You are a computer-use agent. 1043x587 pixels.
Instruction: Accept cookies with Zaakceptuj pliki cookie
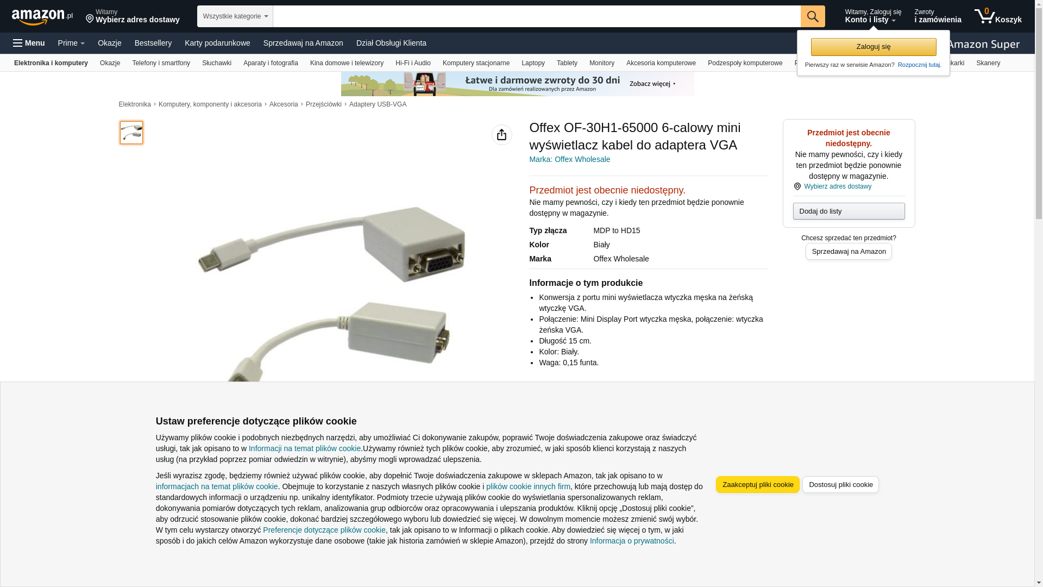coord(758,485)
